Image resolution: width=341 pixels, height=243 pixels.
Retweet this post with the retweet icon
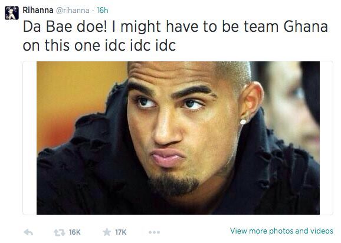click(59, 232)
